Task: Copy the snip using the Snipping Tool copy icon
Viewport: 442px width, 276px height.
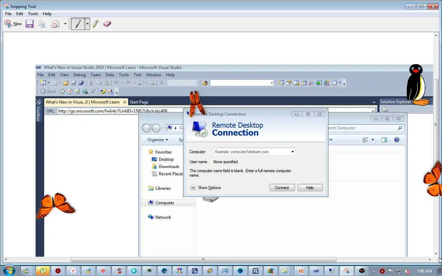Action: [x=42, y=24]
